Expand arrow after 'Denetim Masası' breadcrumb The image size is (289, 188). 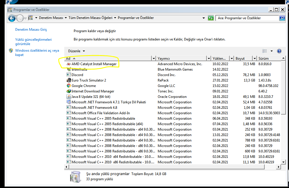coord(66,18)
